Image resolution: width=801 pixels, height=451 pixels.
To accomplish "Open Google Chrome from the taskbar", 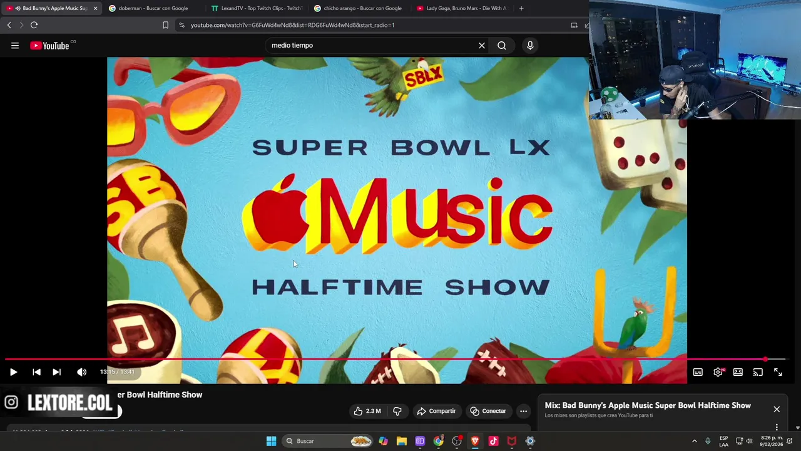I will 439,441.
